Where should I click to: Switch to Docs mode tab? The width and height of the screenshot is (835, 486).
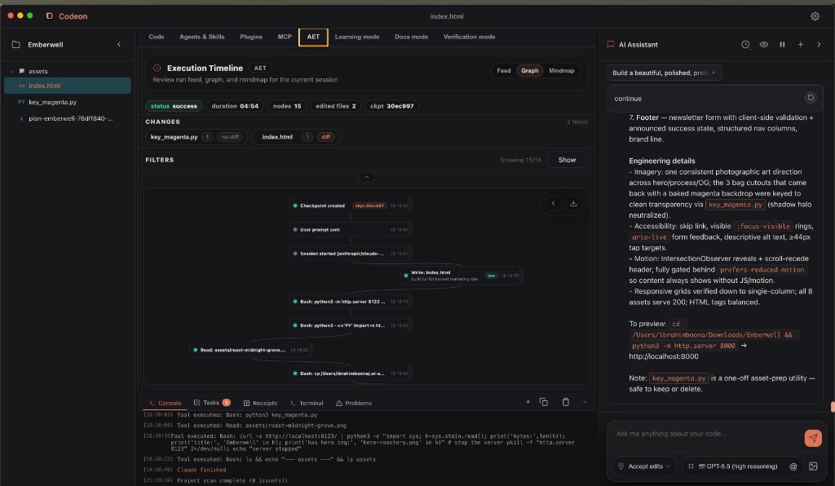411,37
